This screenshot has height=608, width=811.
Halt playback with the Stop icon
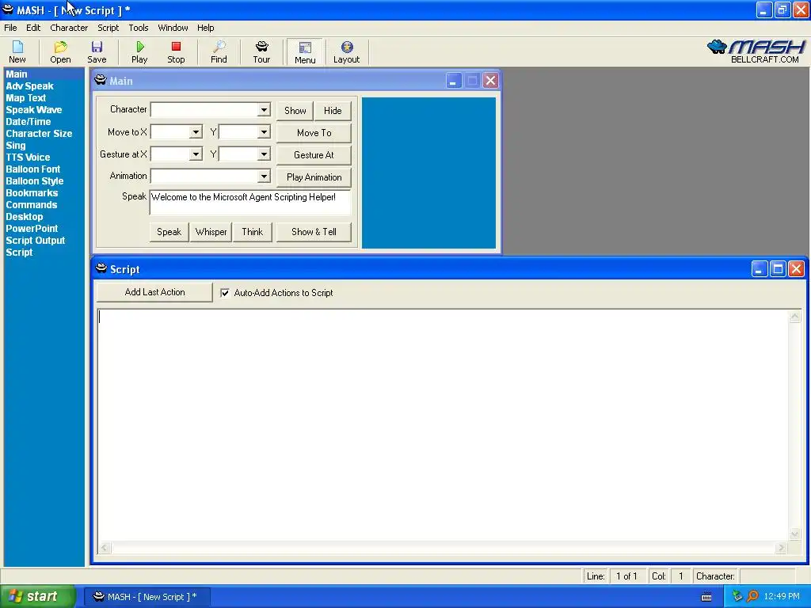click(x=176, y=51)
